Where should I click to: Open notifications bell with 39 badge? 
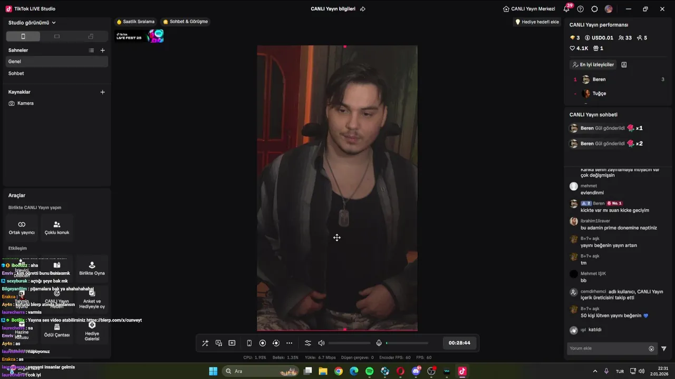coord(567,8)
